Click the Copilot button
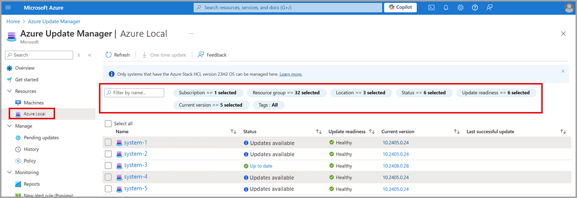This screenshot has width=577, height=198. click(x=400, y=8)
